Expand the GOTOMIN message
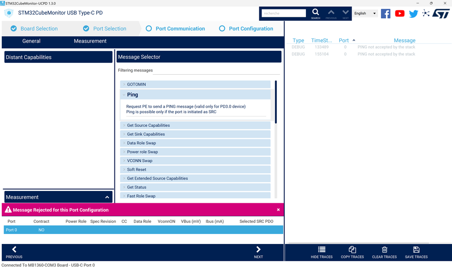Viewport: 452px width, 268px height. pyautogui.click(x=195, y=84)
